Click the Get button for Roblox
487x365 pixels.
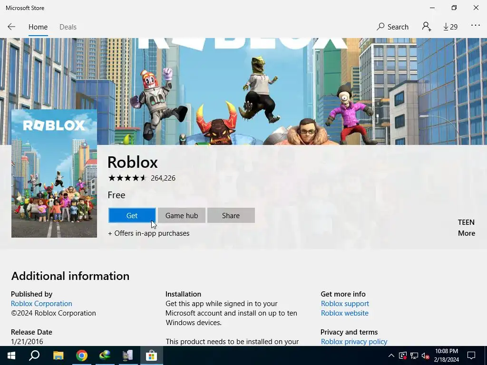tap(132, 215)
